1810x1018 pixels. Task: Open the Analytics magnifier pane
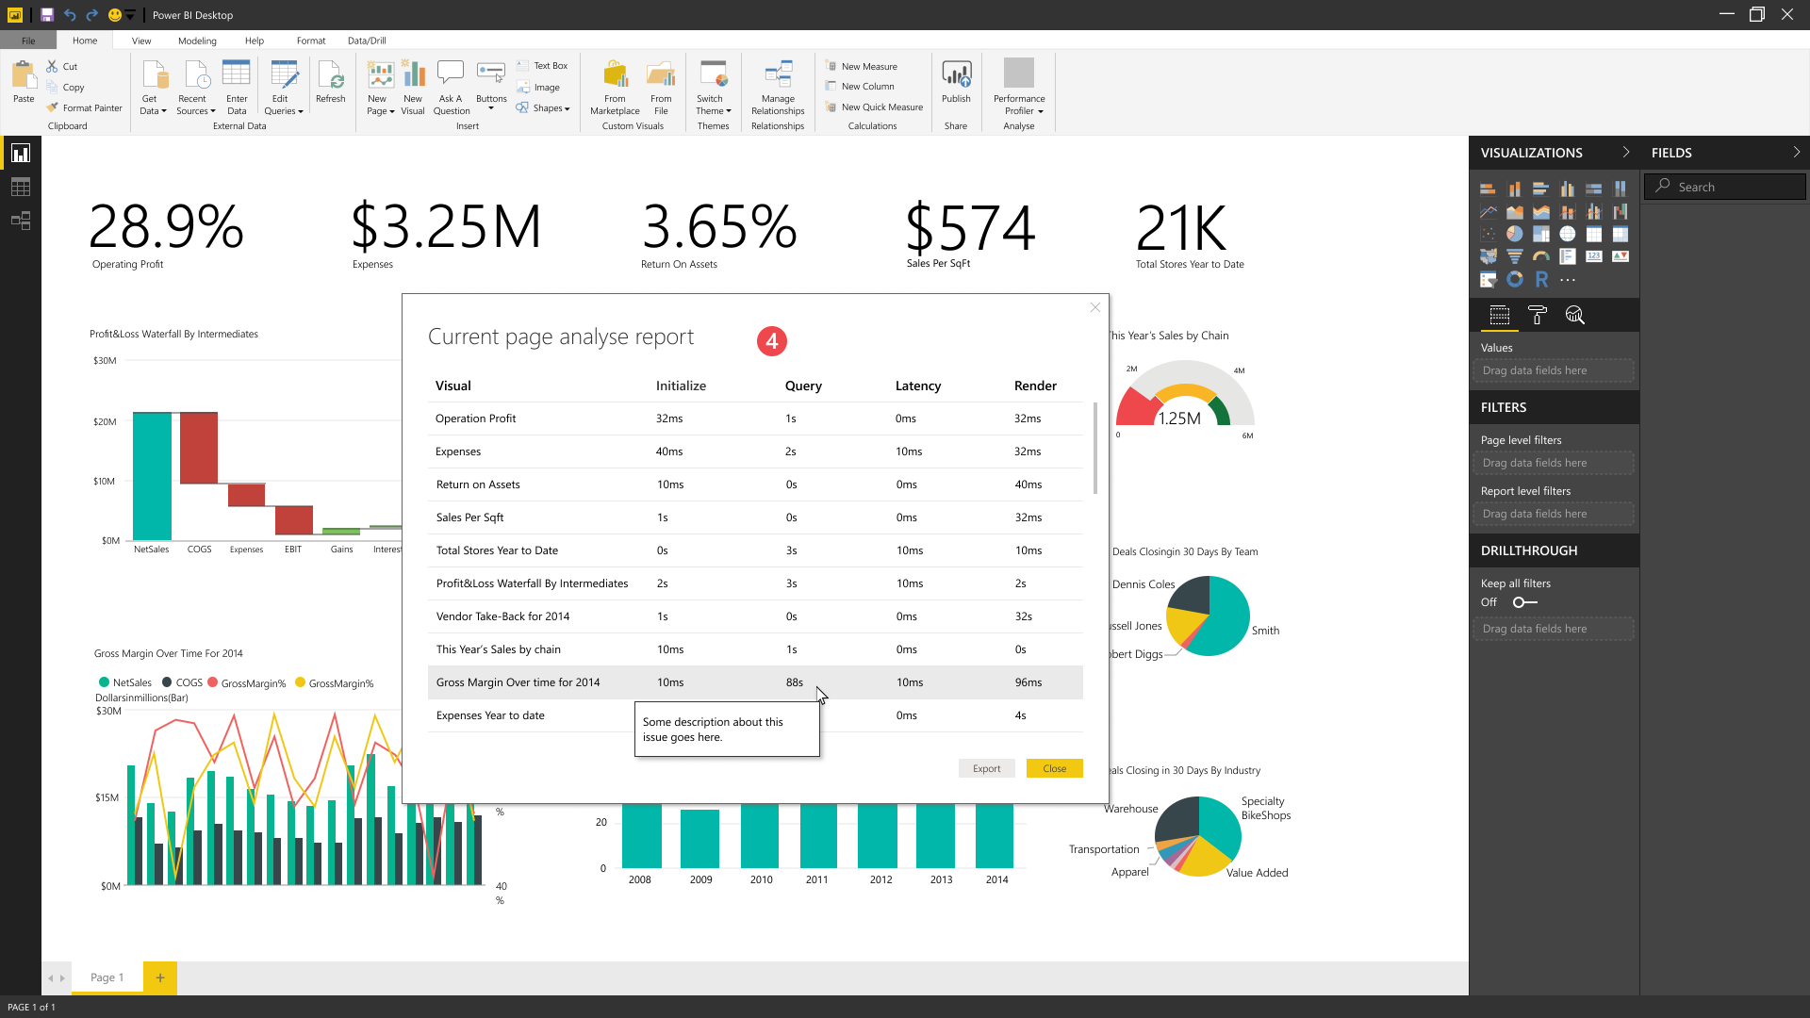point(1574,316)
